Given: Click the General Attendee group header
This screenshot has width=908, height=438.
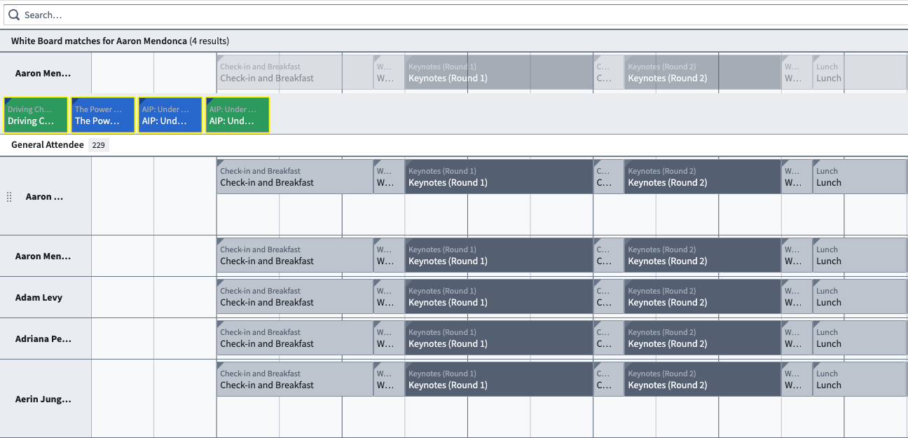Looking at the screenshot, I should point(48,145).
